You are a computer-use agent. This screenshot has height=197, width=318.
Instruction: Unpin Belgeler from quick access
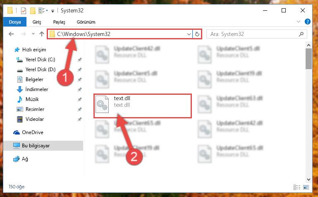coord(79,79)
